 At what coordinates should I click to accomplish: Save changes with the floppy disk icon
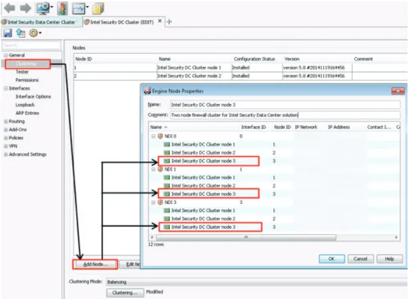(x=8, y=33)
